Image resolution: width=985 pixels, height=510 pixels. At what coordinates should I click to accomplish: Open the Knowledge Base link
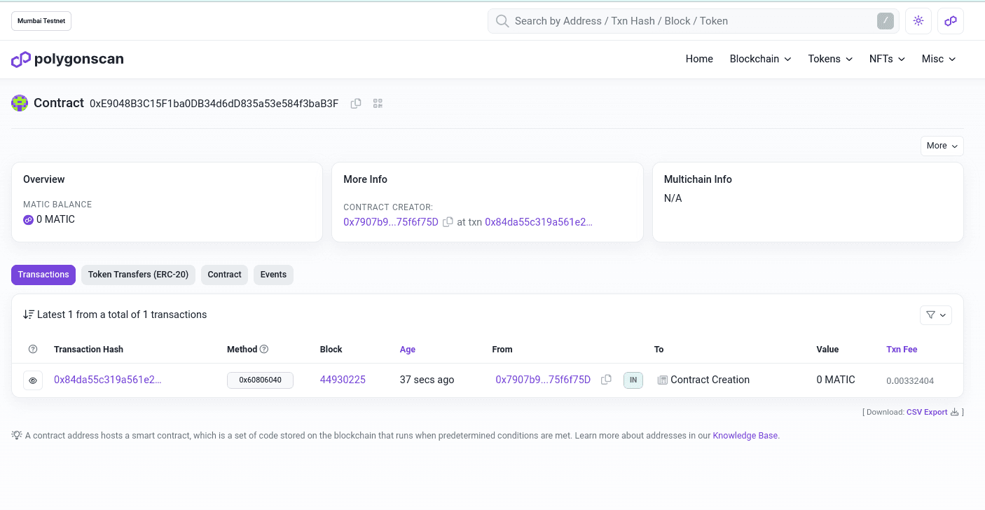pyautogui.click(x=745, y=435)
